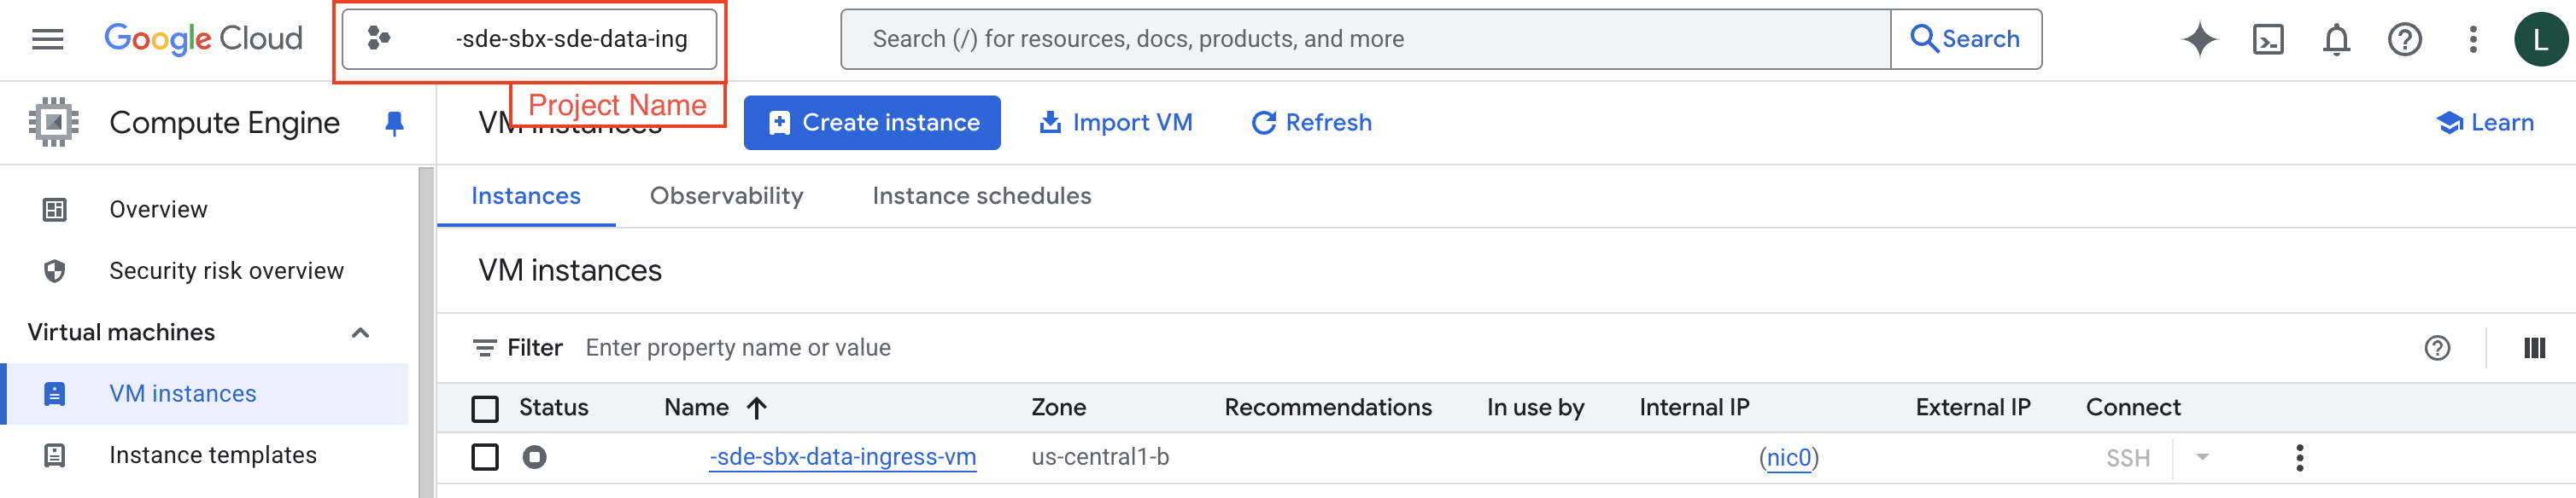This screenshot has height=498, width=2576.
Task: Open the help question mark menu
Action: 2404,40
